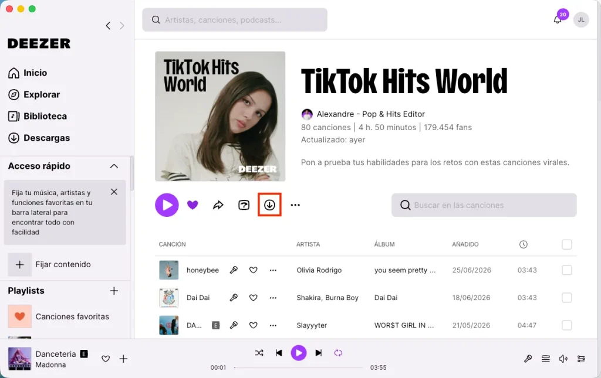Open Inicio in sidebar
Screen dimensions: 601x378
(28, 73)
